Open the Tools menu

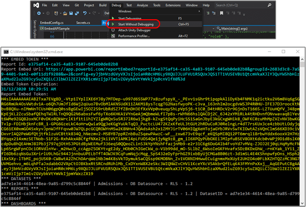pos(157,5)
